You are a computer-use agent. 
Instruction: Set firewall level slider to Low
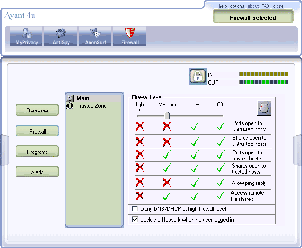(x=194, y=116)
